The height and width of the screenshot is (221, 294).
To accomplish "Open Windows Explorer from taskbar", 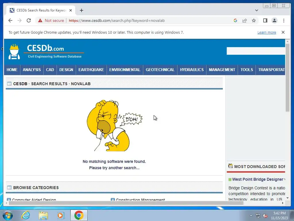I will point(43,215).
